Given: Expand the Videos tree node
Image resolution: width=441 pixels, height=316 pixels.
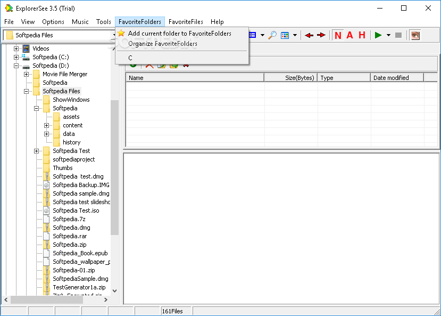Looking at the screenshot, I should (x=16, y=48).
